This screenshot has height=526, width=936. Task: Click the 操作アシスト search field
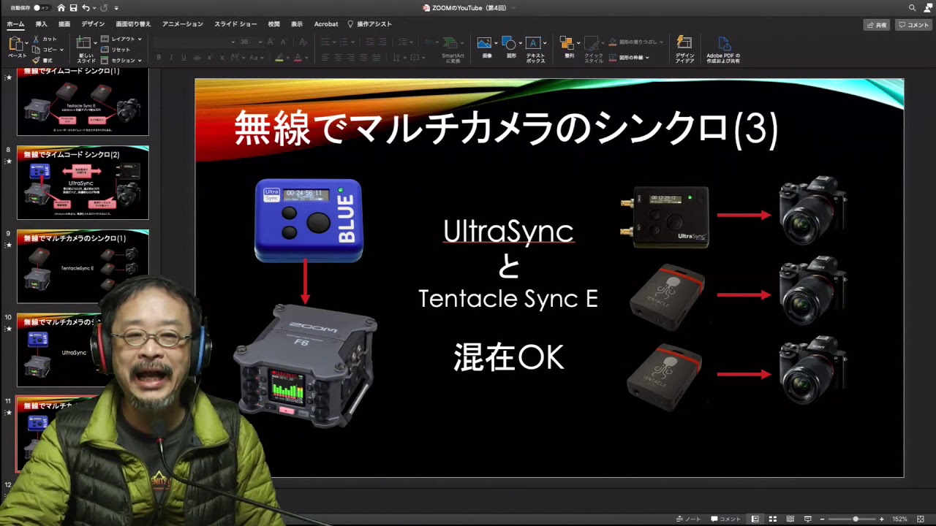370,24
